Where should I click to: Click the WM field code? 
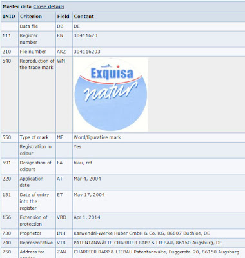tap(61, 61)
